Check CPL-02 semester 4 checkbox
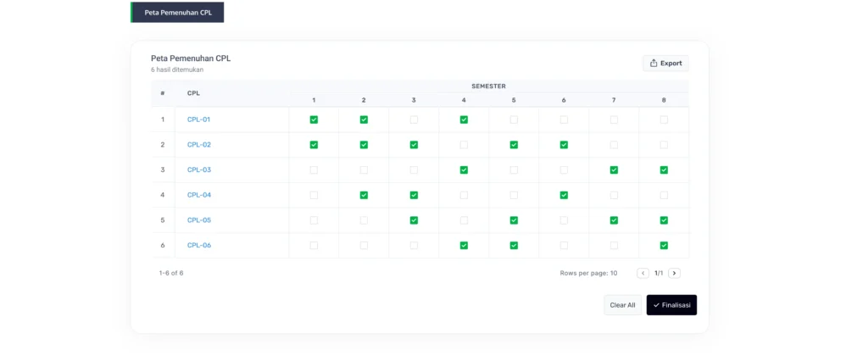This screenshot has width=868, height=361. (464, 145)
